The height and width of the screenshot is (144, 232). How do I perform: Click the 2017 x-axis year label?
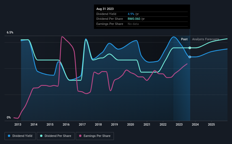tap(82, 124)
